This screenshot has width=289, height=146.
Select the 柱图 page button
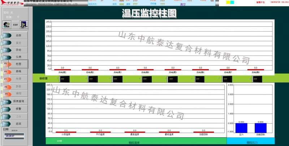[18, 64]
